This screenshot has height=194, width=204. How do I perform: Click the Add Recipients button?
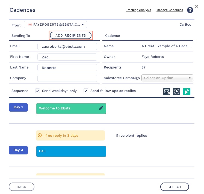click(x=71, y=35)
